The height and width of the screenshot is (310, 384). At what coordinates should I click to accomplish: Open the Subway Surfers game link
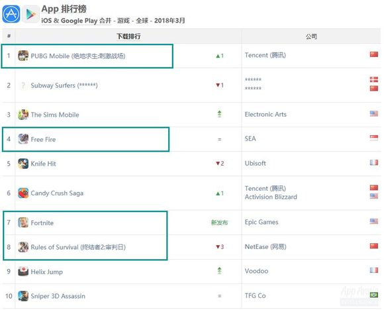tap(64, 85)
